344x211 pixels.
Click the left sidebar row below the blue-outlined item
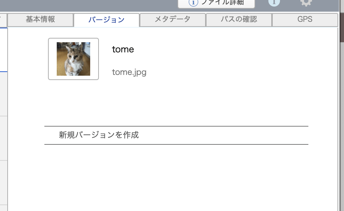point(4,94)
